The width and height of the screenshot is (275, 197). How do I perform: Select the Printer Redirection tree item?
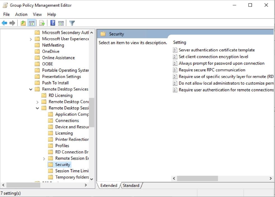click(72, 139)
